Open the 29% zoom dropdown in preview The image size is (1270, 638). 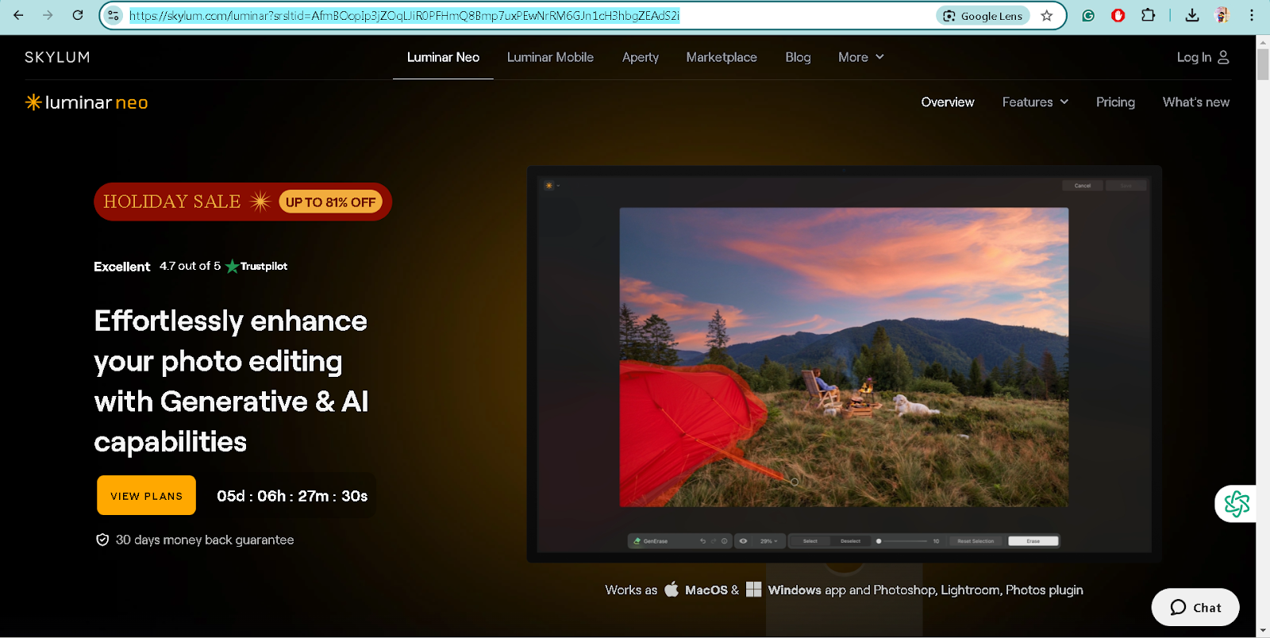tap(768, 541)
